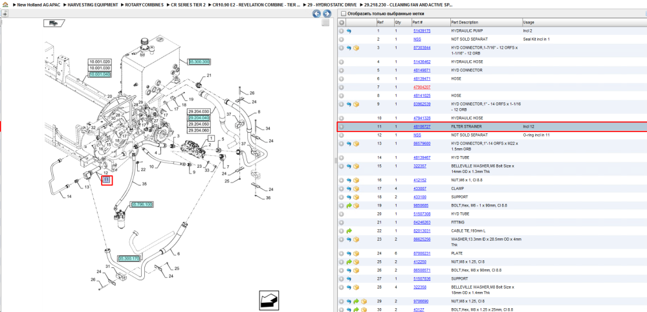Click the 'Usage' column header
Viewport: 647px width, 312px height.
pos(584,22)
